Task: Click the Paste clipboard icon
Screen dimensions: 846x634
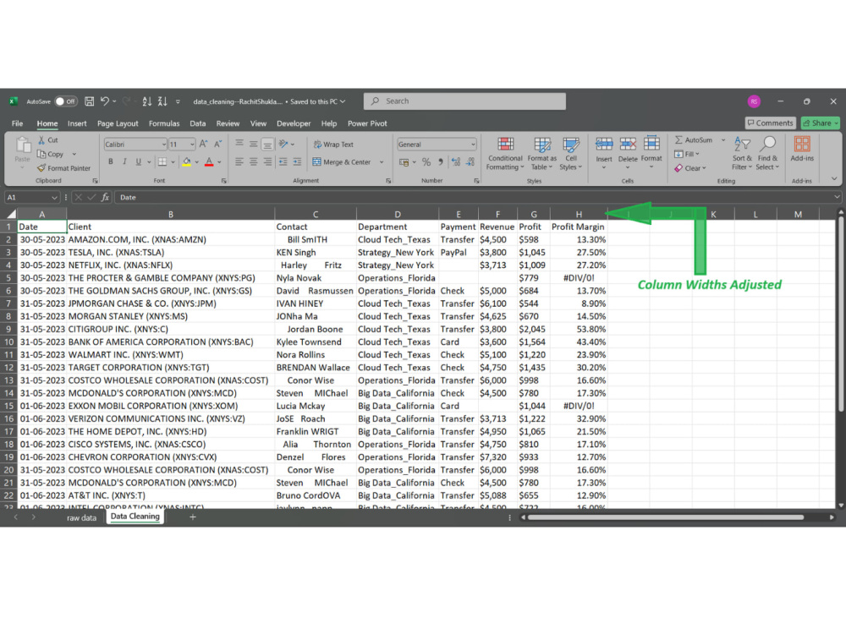Action: tap(23, 145)
